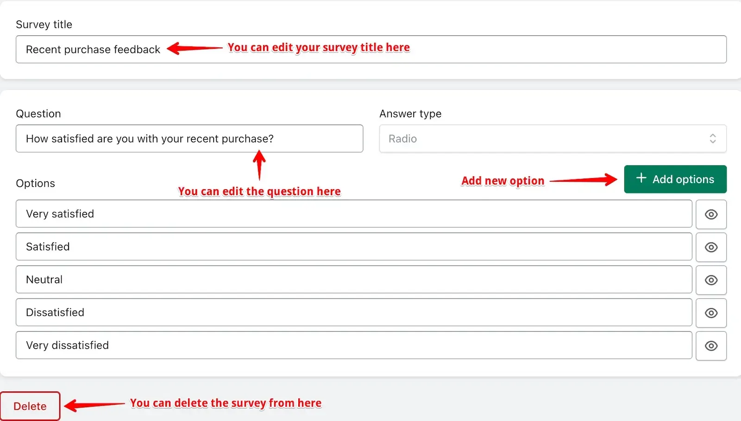This screenshot has height=421, width=741.
Task: Click the up-down chevron in Answer type
Action: coord(713,139)
